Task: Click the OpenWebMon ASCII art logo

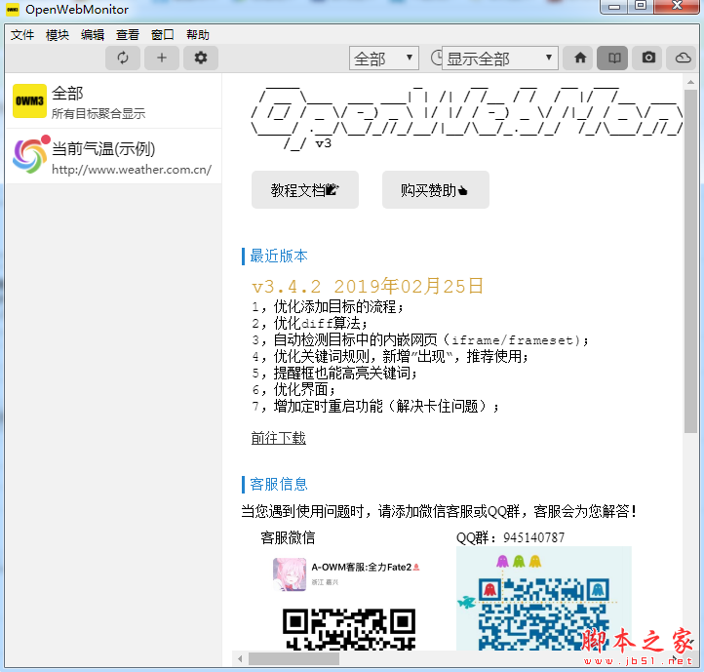Action: point(467,118)
